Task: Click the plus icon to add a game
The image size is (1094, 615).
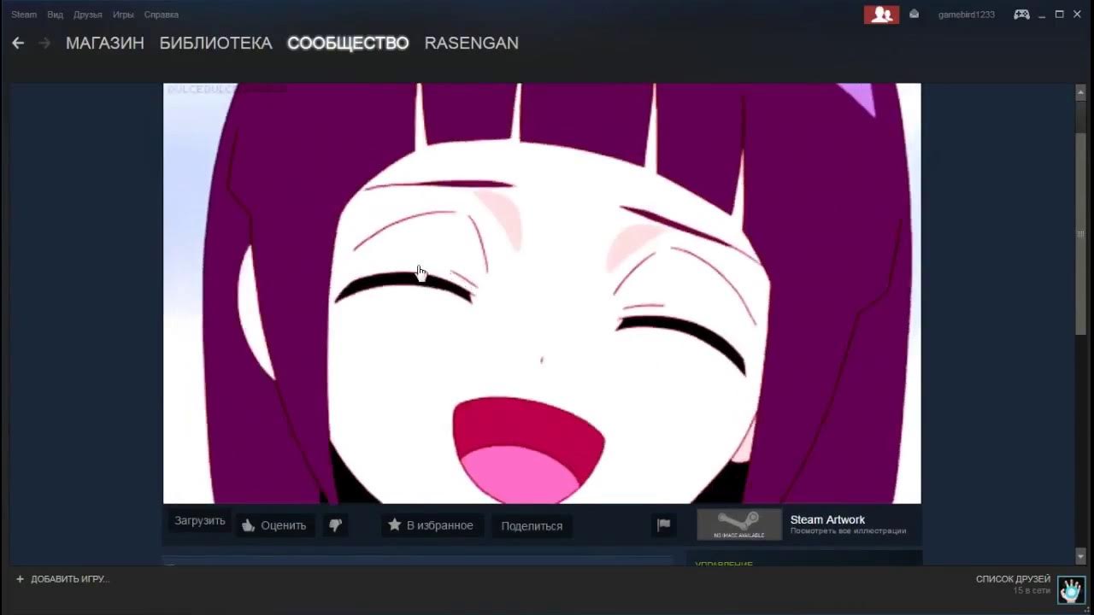Action: click(20, 579)
